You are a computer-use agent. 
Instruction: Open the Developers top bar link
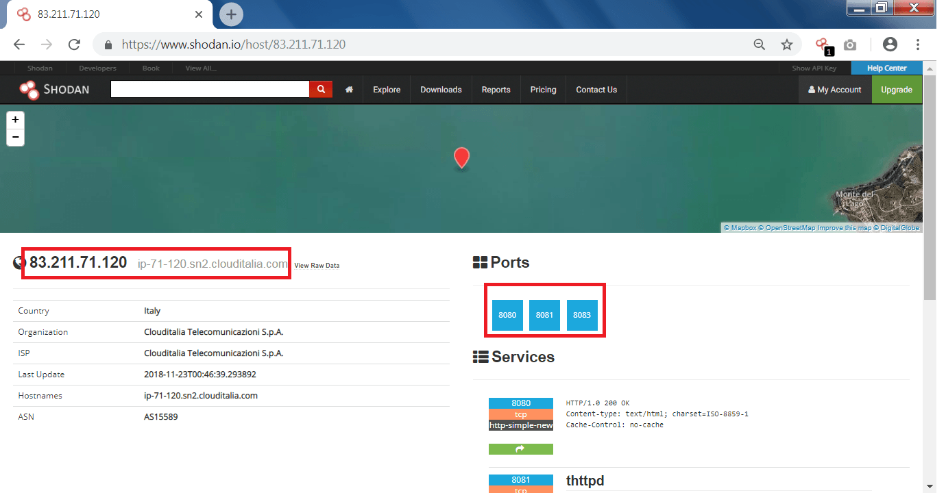[97, 68]
